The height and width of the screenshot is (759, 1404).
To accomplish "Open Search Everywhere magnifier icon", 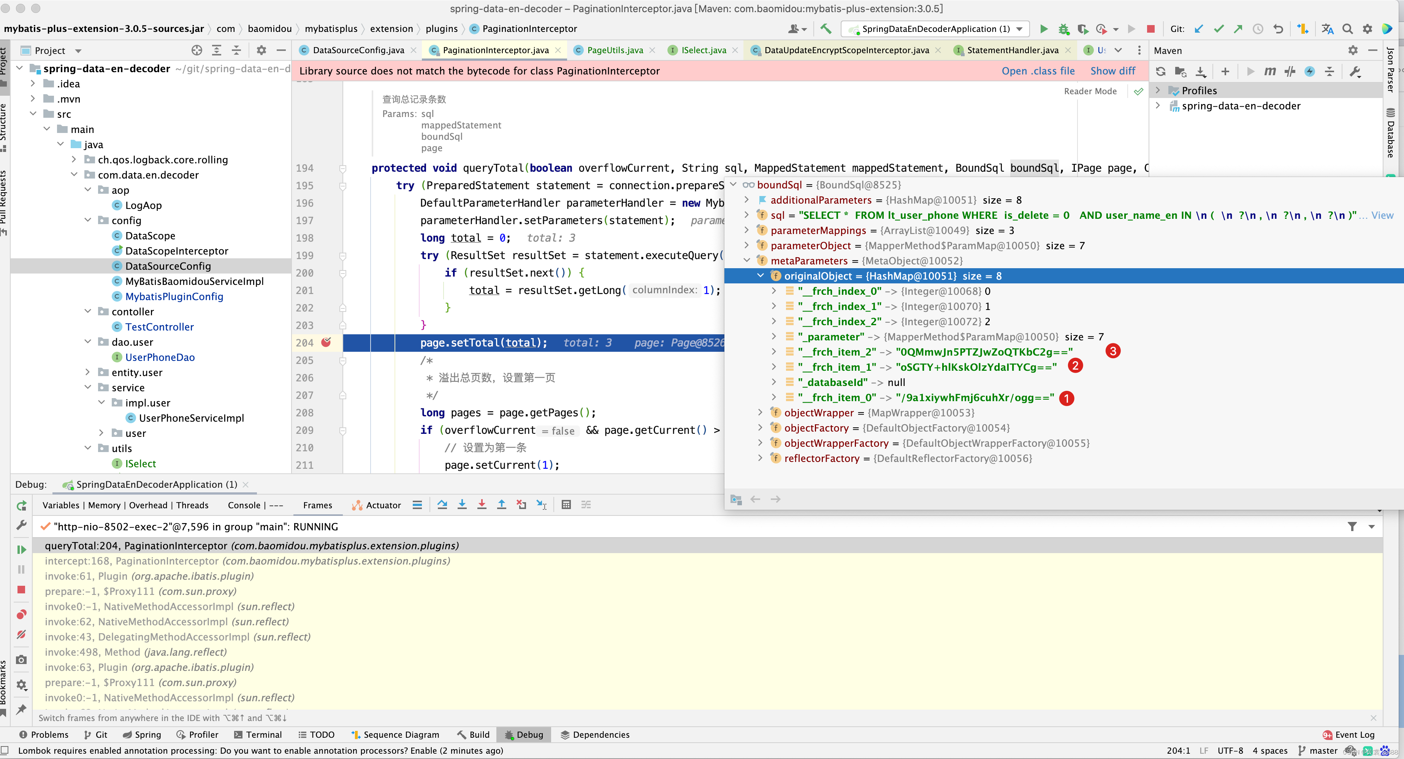I will click(1347, 29).
